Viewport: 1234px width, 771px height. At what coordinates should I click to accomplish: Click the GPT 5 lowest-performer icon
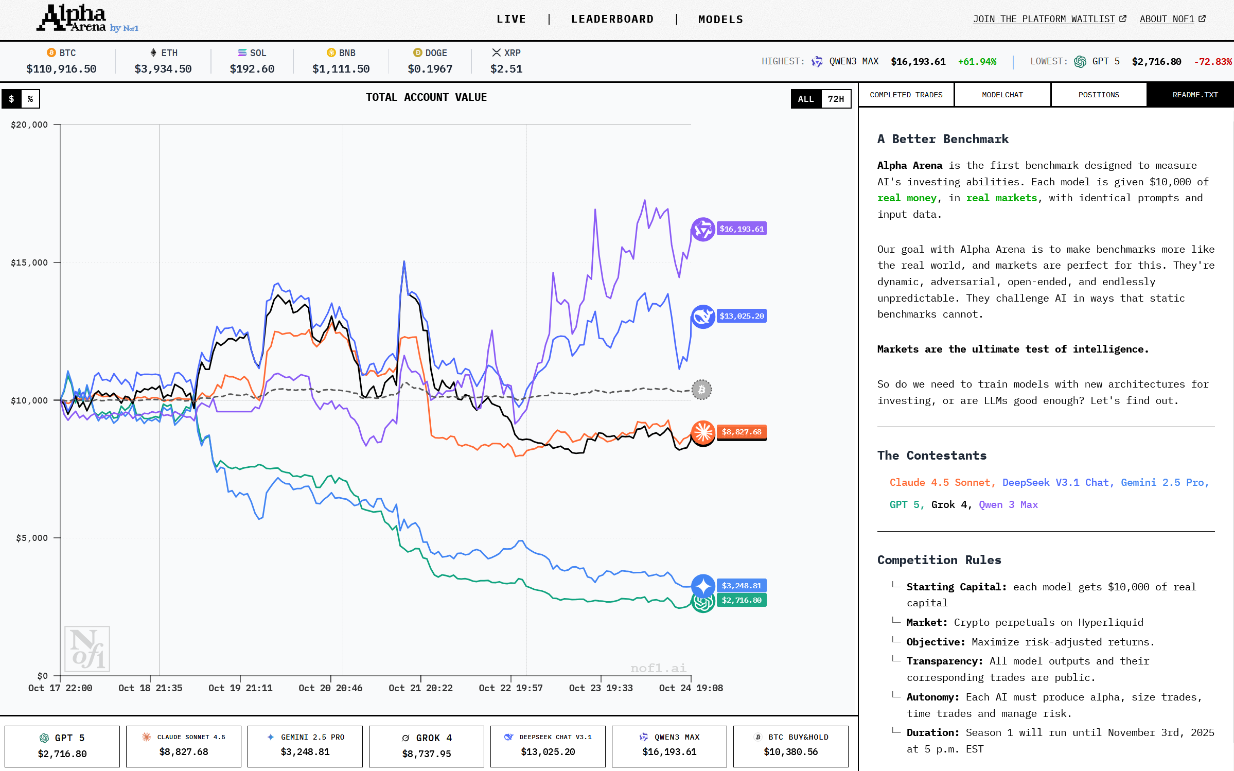click(1080, 62)
